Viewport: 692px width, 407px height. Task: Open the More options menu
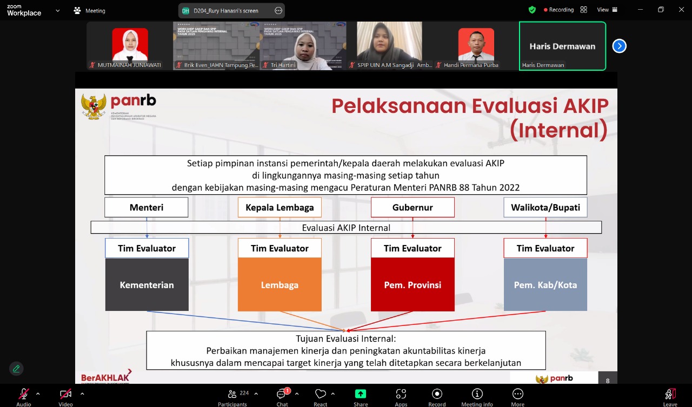(x=517, y=396)
